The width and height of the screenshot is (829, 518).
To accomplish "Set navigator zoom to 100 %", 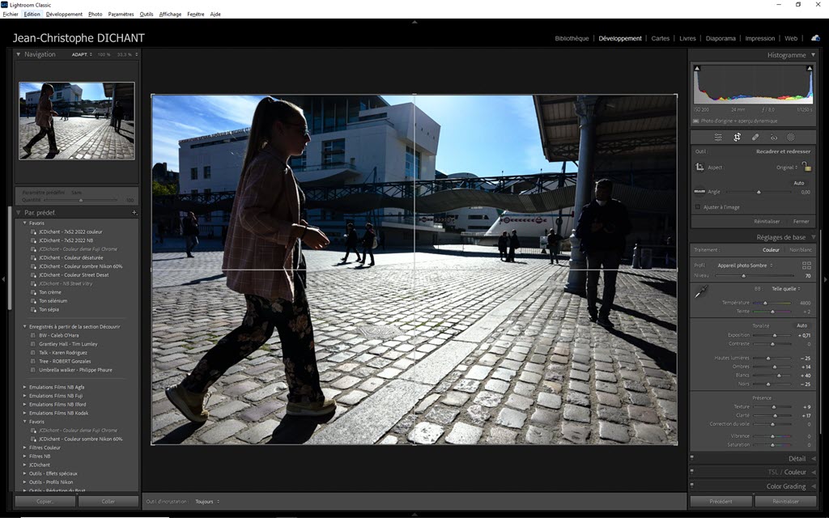I will pos(104,54).
